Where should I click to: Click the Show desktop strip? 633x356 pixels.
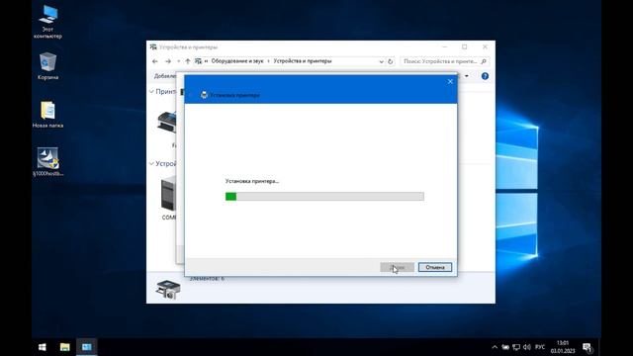(x=599, y=347)
